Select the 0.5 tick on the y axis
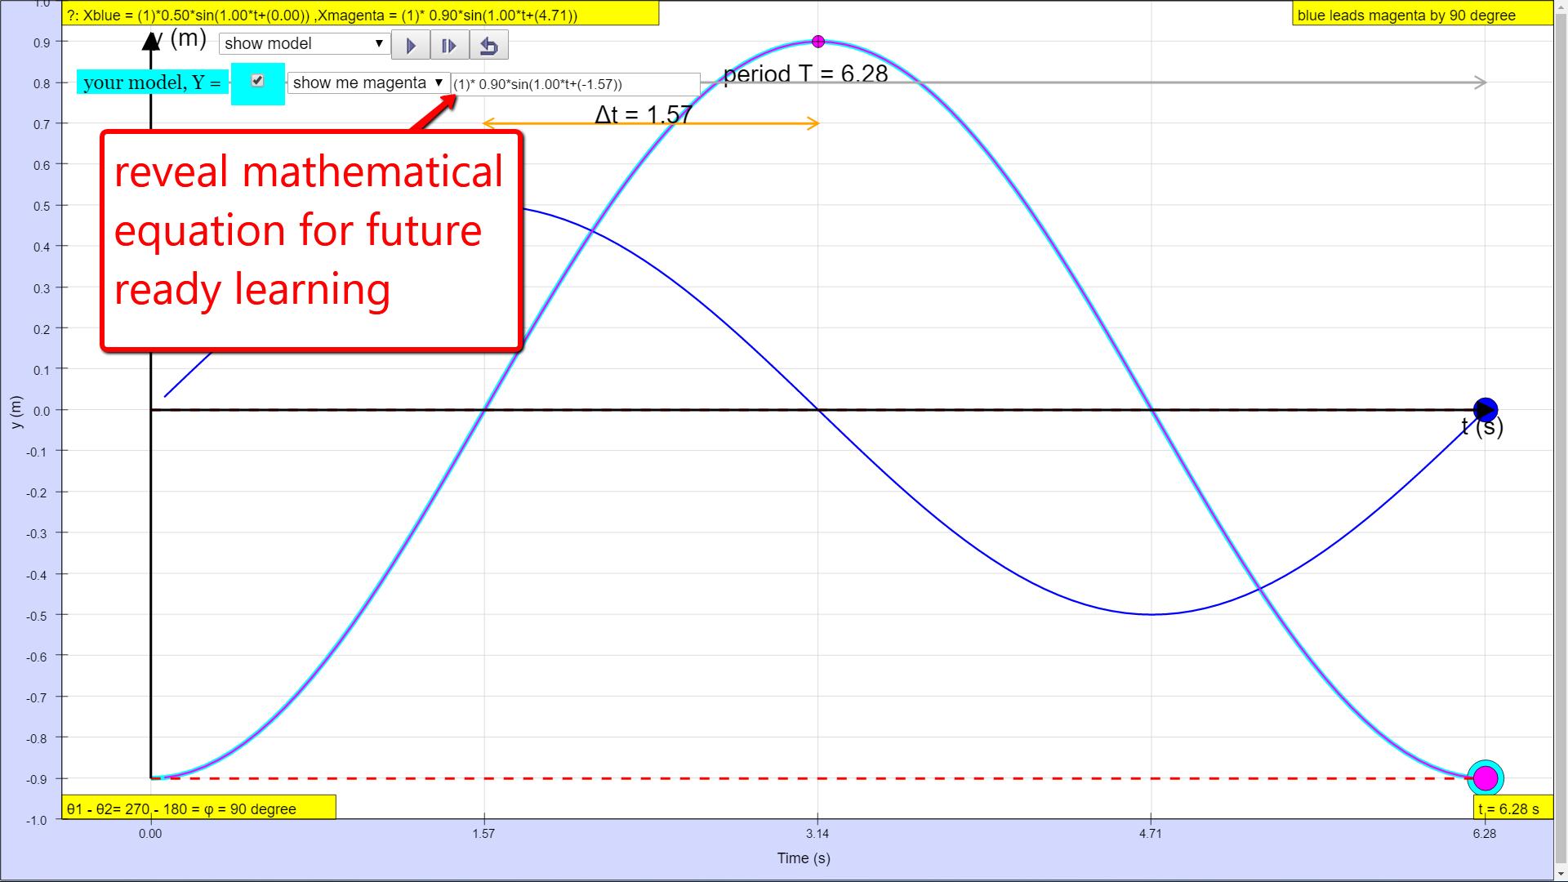The image size is (1568, 882). (x=41, y=206)
